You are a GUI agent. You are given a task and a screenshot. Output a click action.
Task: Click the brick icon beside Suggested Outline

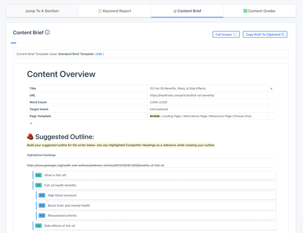coord(30,137)
